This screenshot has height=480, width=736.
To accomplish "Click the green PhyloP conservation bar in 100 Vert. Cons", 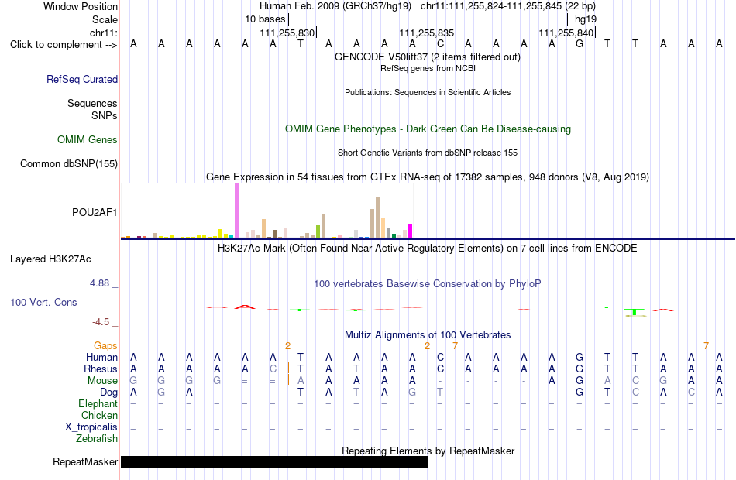I will point(635,311).
